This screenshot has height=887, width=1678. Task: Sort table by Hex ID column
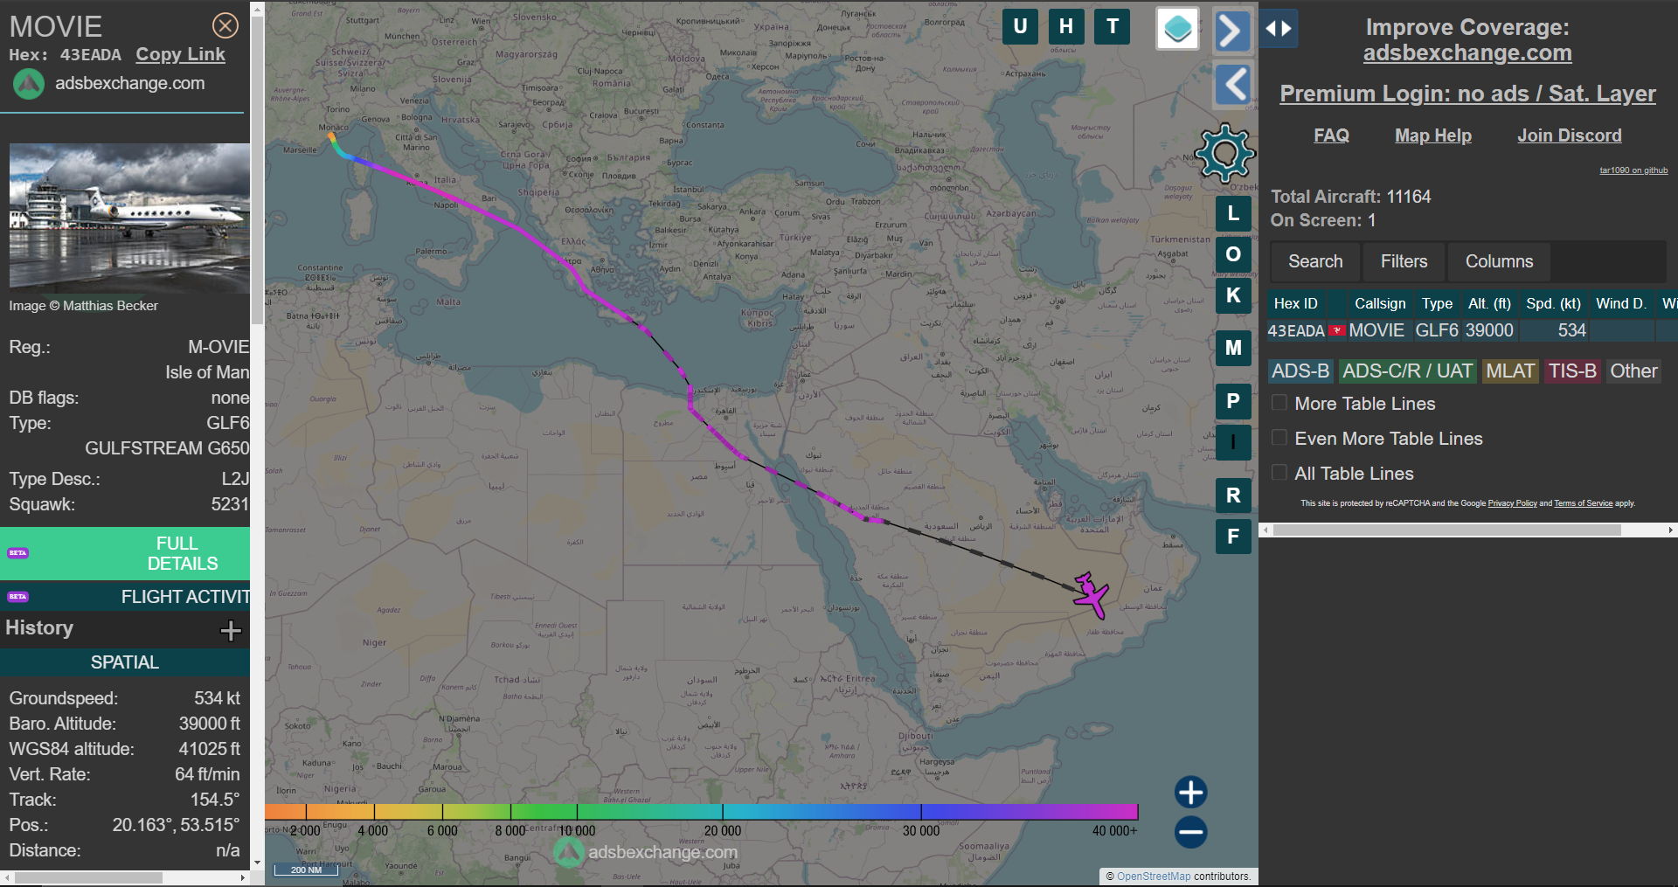pos(1296,303)
